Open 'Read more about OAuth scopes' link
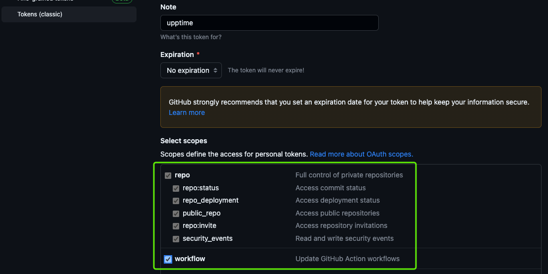Viewport: 548px width, 274px height. pyautogui.click(x=361, y=154)
